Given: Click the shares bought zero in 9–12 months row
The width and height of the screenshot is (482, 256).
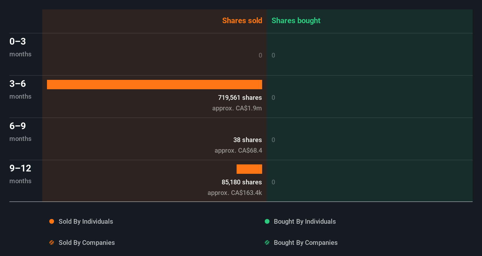Looking at the screenshot, I should point(273,182).
